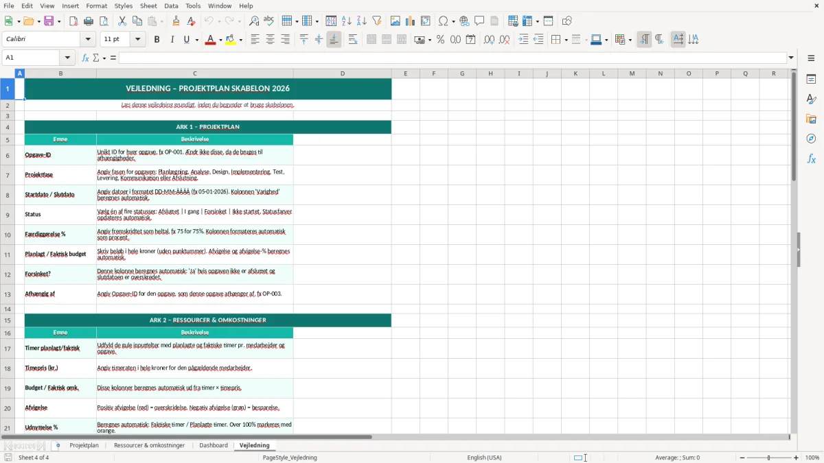Switch to the Projektplan sheet tab

(84, 445)
